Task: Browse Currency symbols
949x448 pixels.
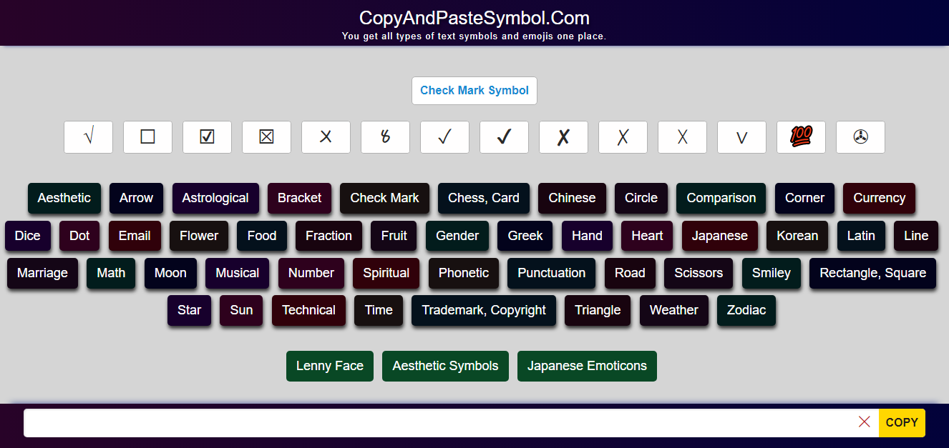Action: point(880,198)
